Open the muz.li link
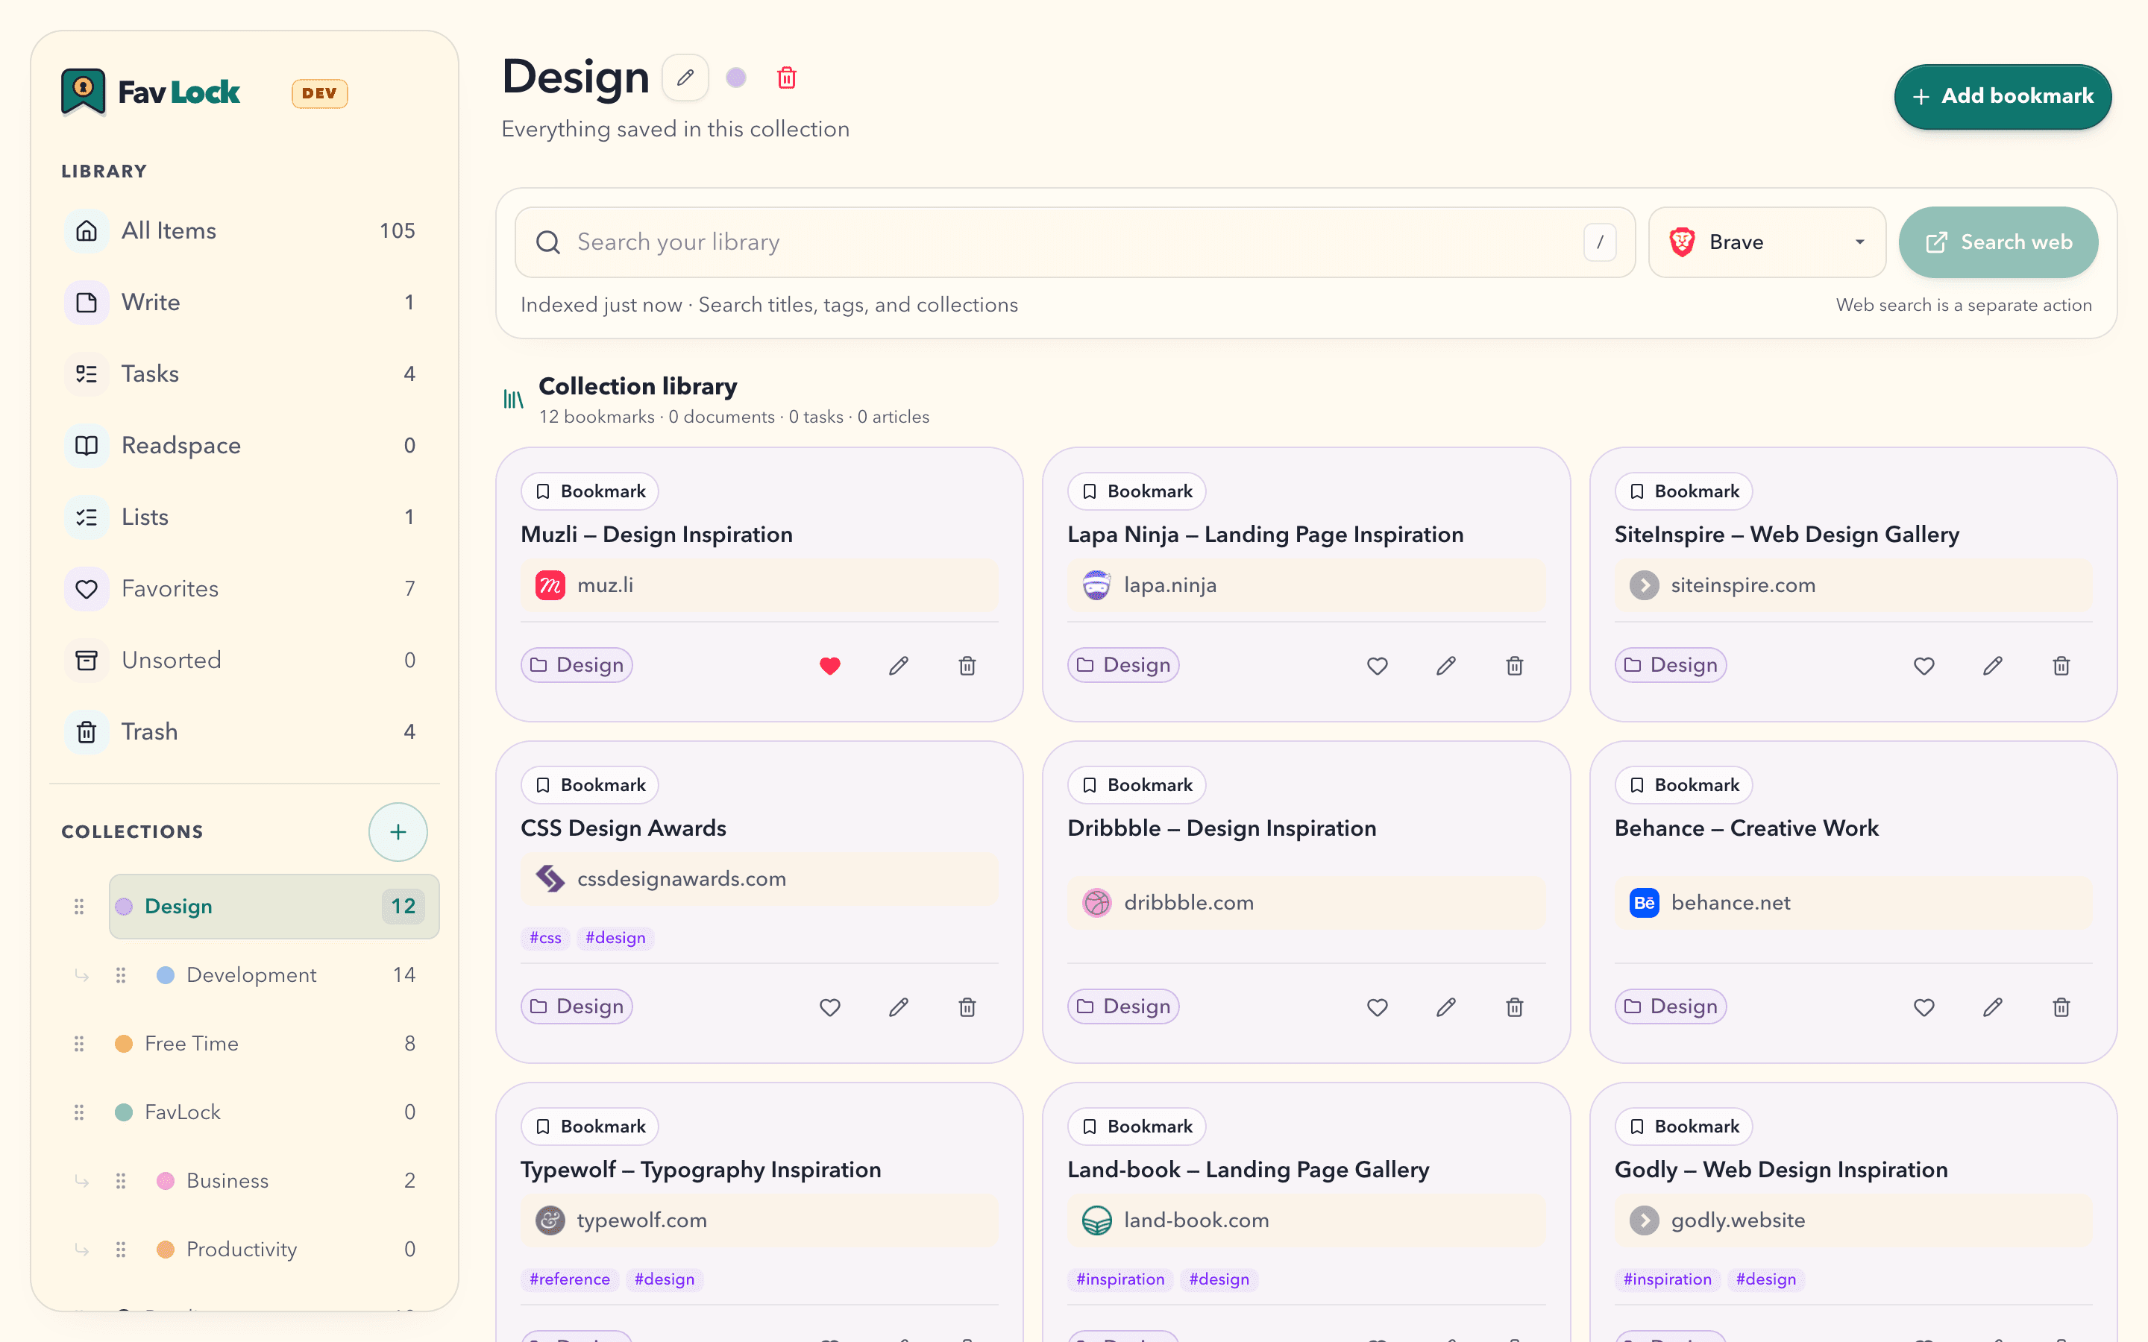 pyautogui.click(x=759, y=586)
